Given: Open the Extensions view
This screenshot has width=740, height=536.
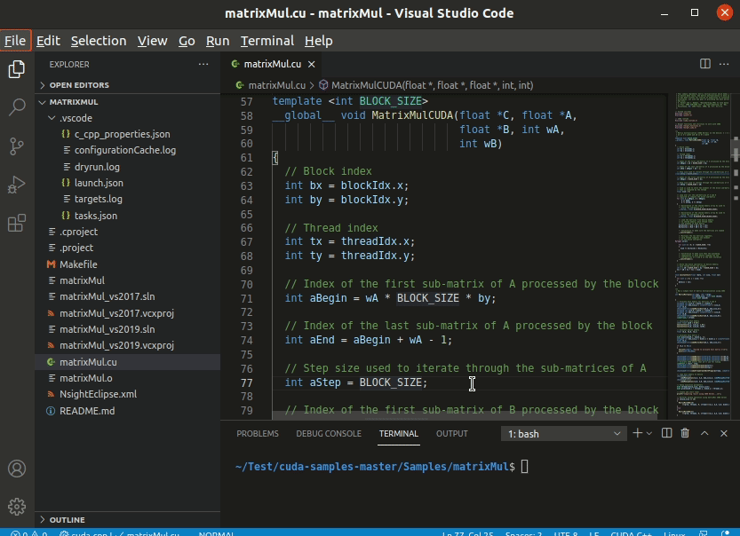Looking at the screenshot, I should pos(17,223).
